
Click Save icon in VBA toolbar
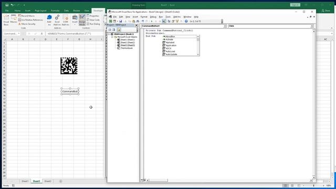tap(121, 21)
